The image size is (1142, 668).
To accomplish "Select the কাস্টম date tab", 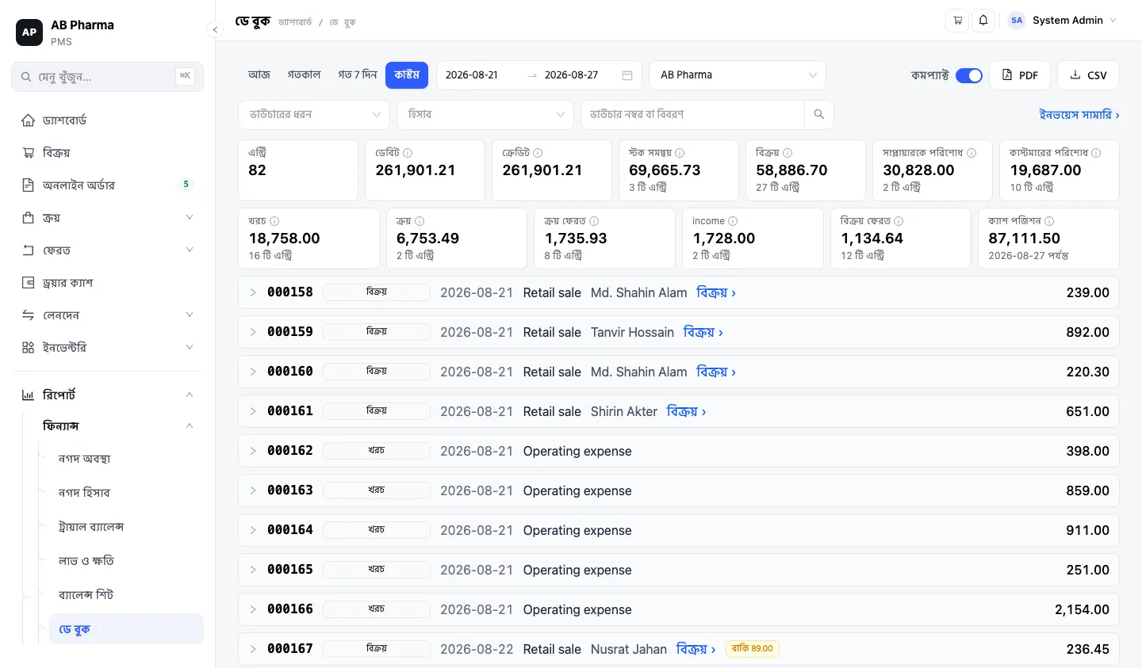I will (407, 75).
